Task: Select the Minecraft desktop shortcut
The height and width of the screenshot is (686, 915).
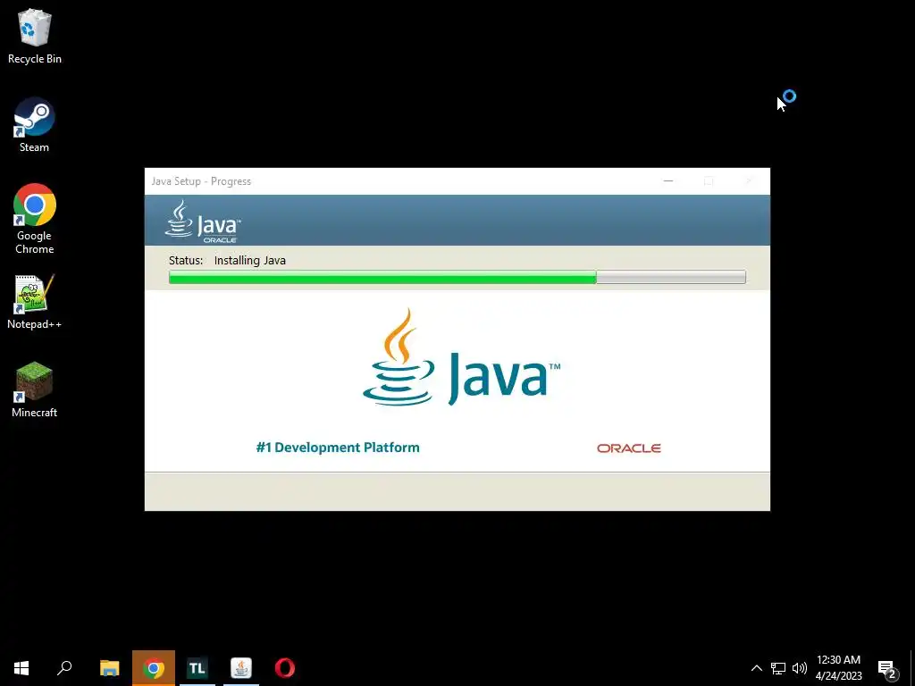Action: 35,389
